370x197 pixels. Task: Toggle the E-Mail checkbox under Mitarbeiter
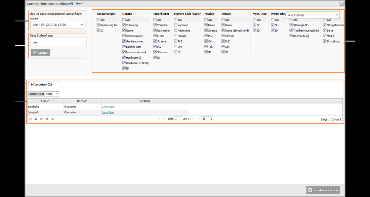(155, 36)
